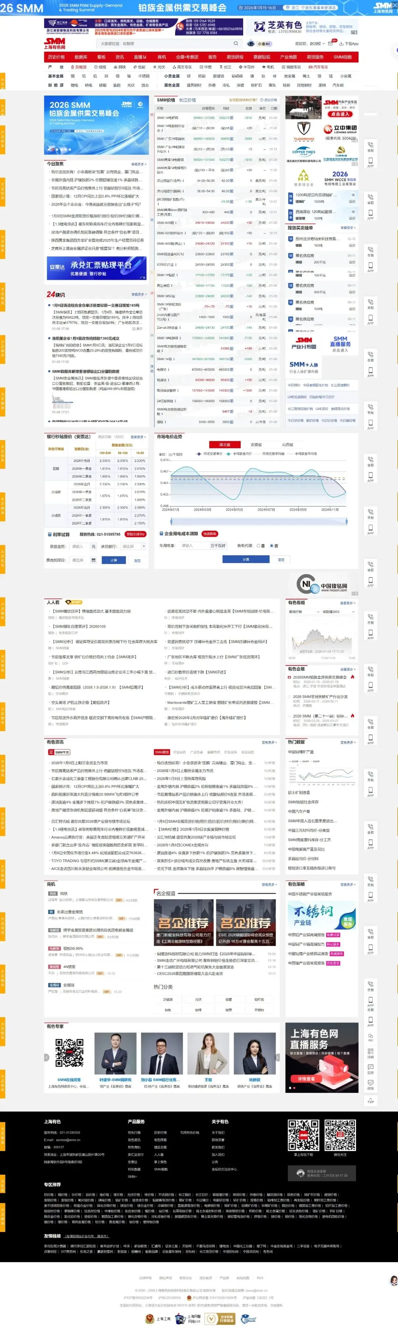
Task: Open the 镁锭2605 contract dropdown
Action: pos(338,612)
